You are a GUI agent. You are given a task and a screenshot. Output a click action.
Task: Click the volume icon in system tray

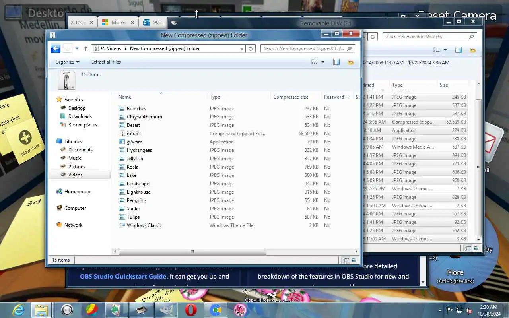(469, 310)
